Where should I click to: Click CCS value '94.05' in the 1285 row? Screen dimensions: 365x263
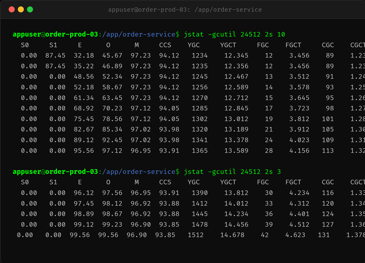coord(169,108)
